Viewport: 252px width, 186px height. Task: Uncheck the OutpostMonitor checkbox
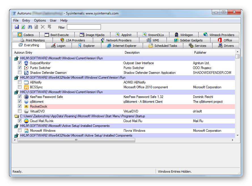20,63
